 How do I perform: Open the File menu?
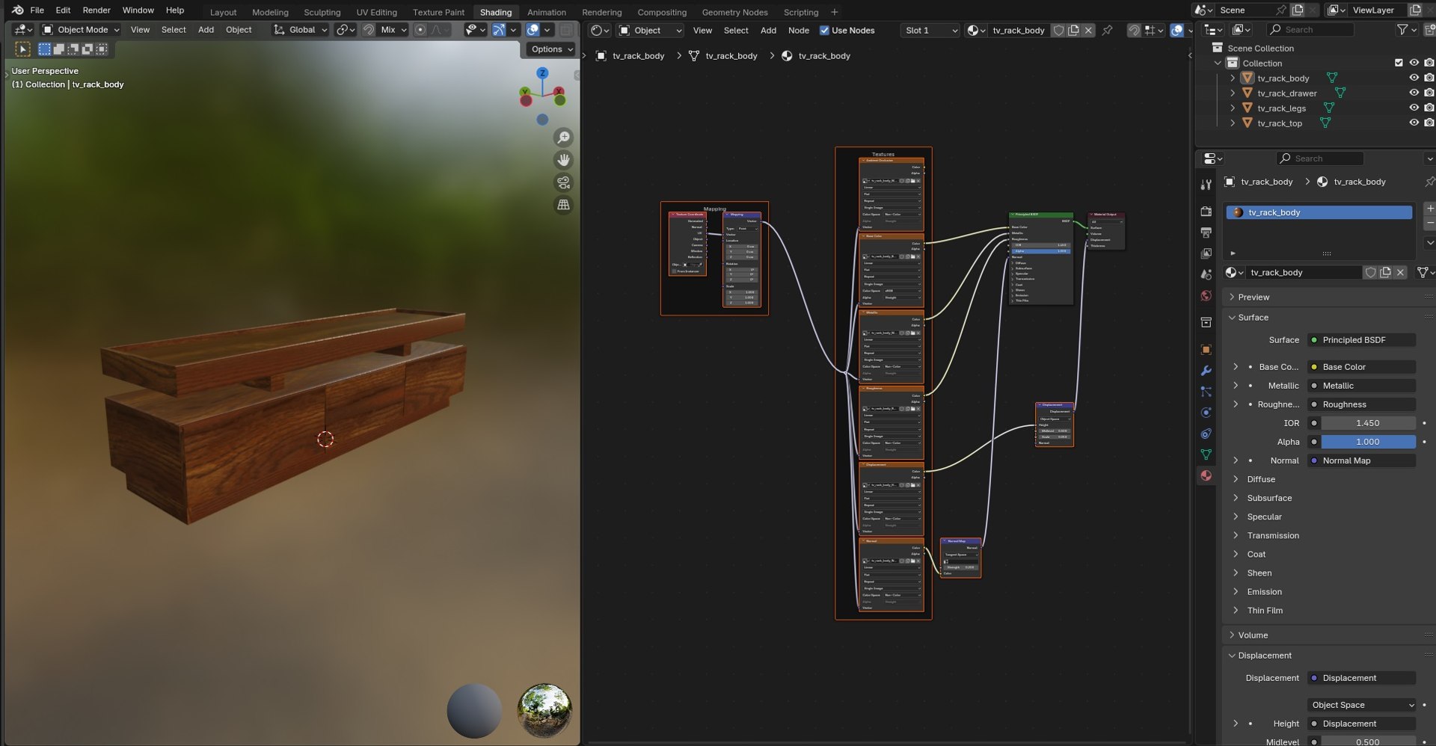(x=37, y=10)
